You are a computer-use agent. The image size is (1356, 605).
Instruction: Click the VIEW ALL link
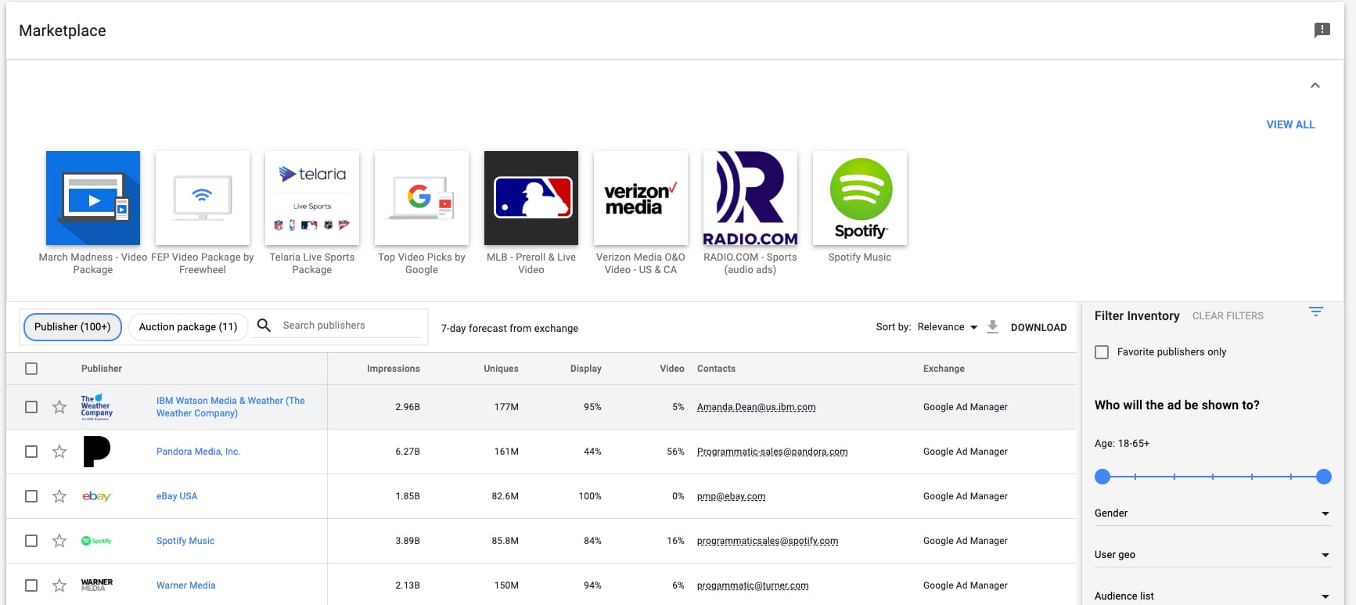tap(1290, 124)
